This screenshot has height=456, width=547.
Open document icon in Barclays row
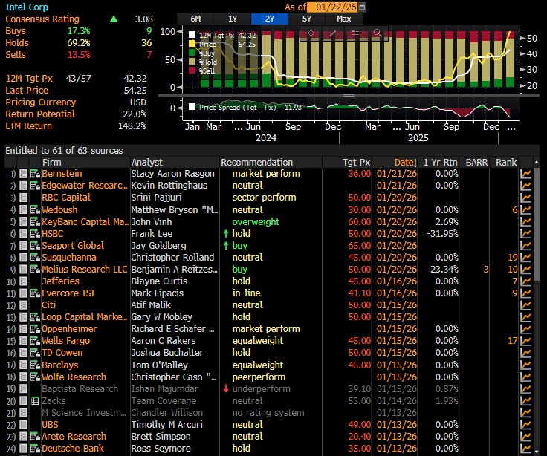[23, 365]
